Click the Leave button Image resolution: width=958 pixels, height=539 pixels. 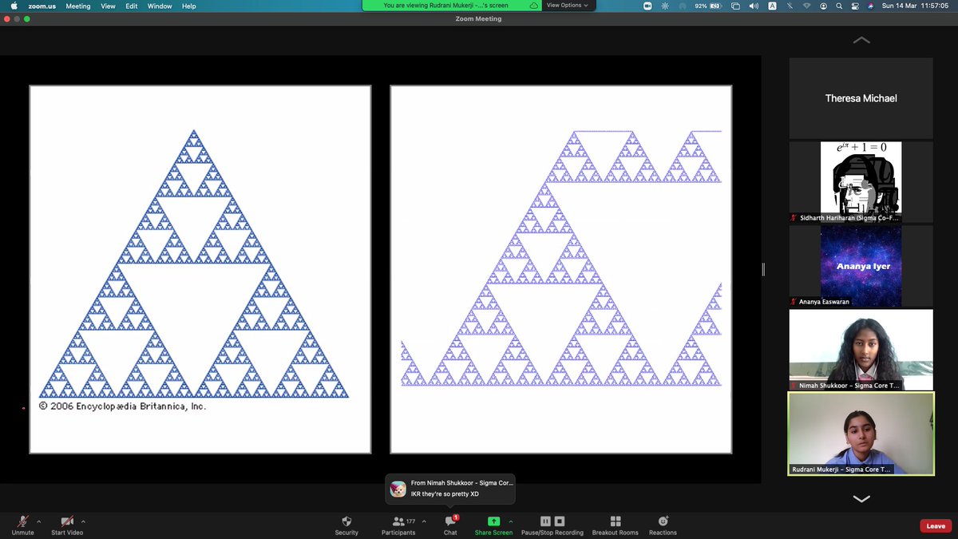(x=935, y=525)
